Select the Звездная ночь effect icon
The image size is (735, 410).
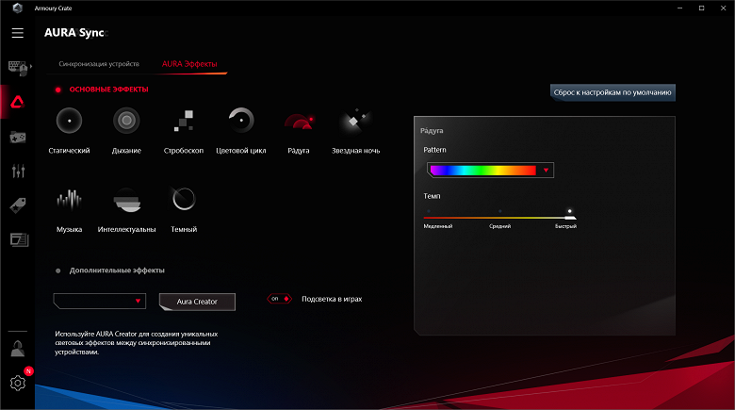click(356, 121)
